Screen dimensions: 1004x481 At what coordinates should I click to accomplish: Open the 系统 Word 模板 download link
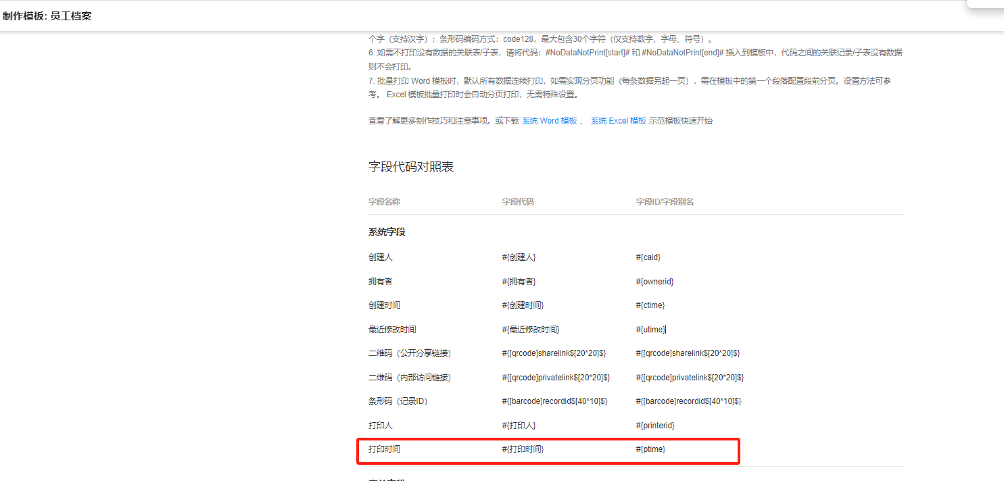click(x=549, y=121)
